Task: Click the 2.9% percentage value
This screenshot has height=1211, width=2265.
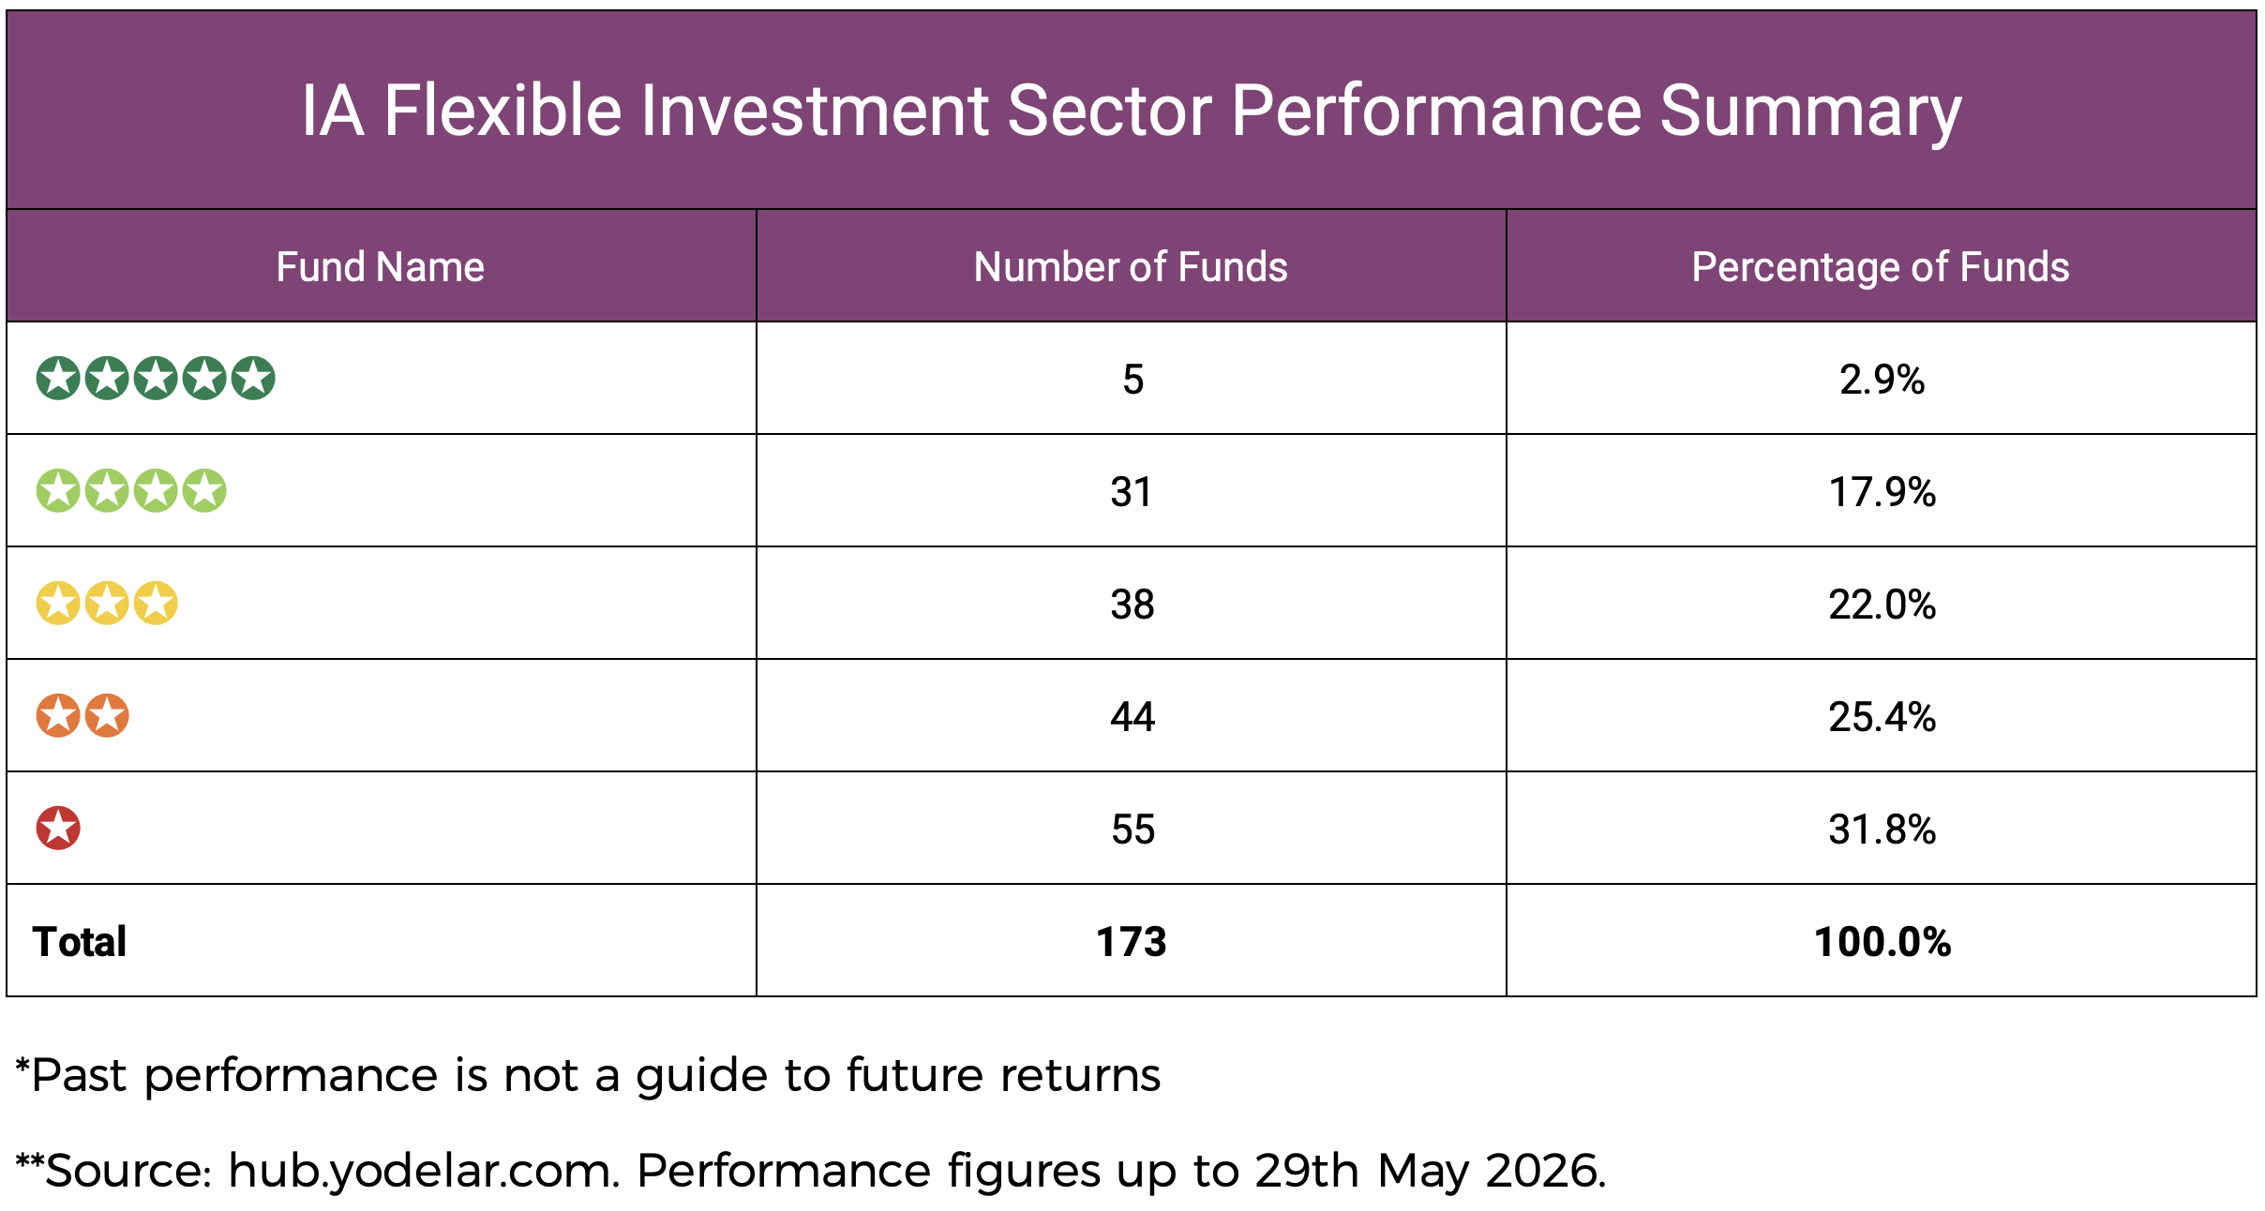Action: [1882, 380]
